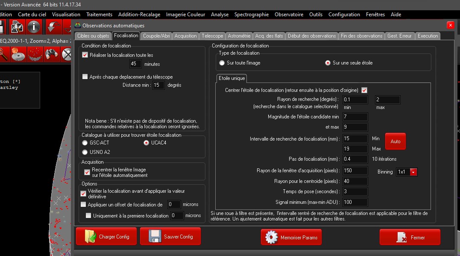The height and width of the screenshot is (256, 460).
Task: Click the gear wheels toolbar icon
Action: [x=18, y=54]
